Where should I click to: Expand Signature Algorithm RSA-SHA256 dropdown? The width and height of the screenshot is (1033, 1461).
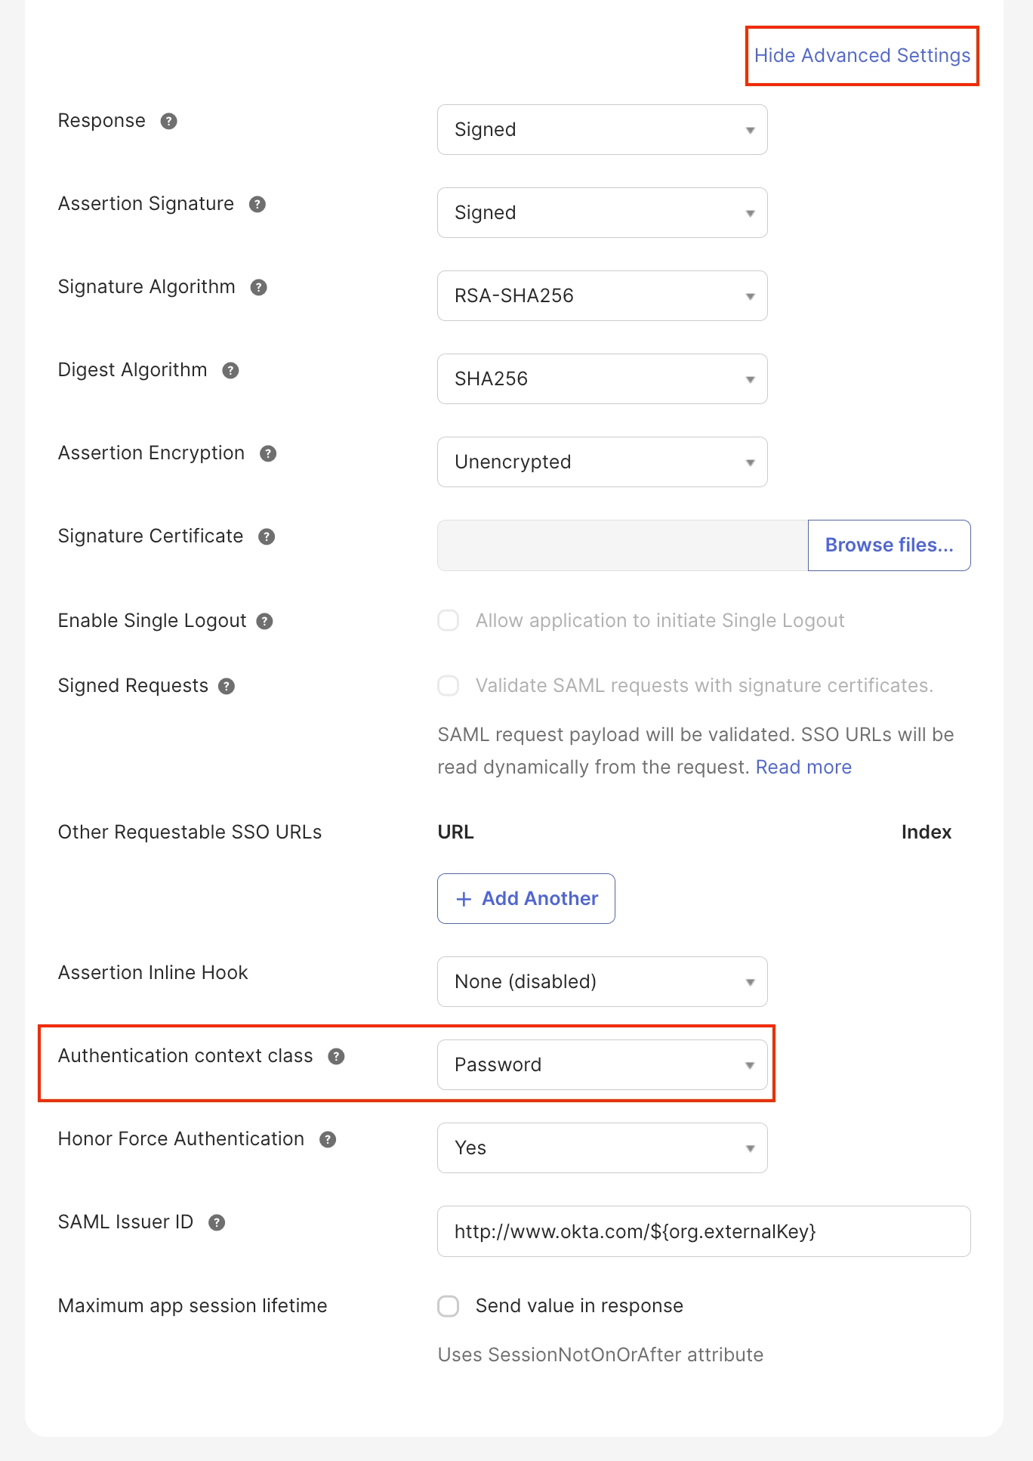(602, 296)
